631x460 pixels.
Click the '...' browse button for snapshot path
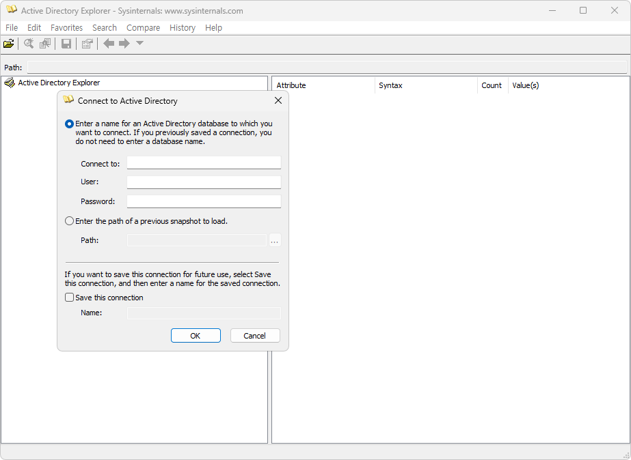click(275, 240)
